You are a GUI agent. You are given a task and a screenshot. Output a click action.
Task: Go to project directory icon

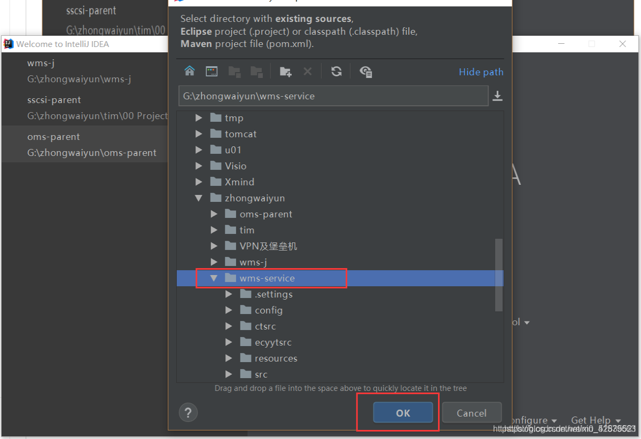point(234,71)
